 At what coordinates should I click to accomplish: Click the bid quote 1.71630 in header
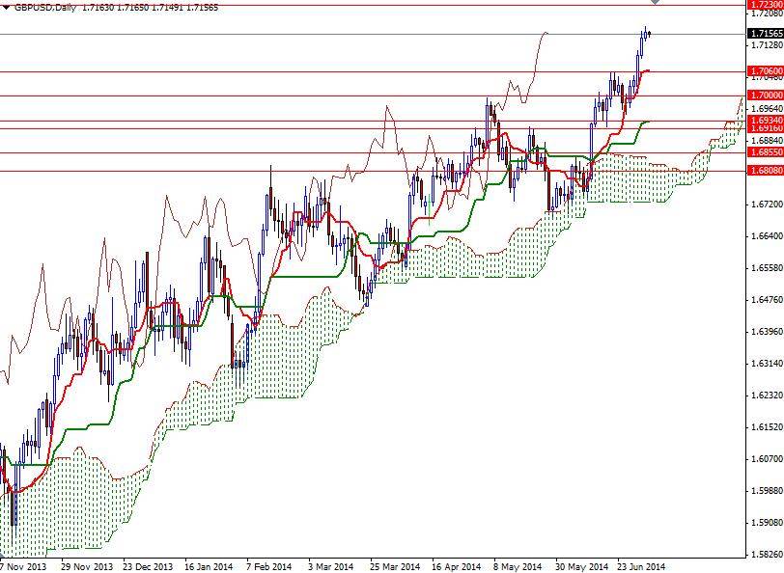94,6
